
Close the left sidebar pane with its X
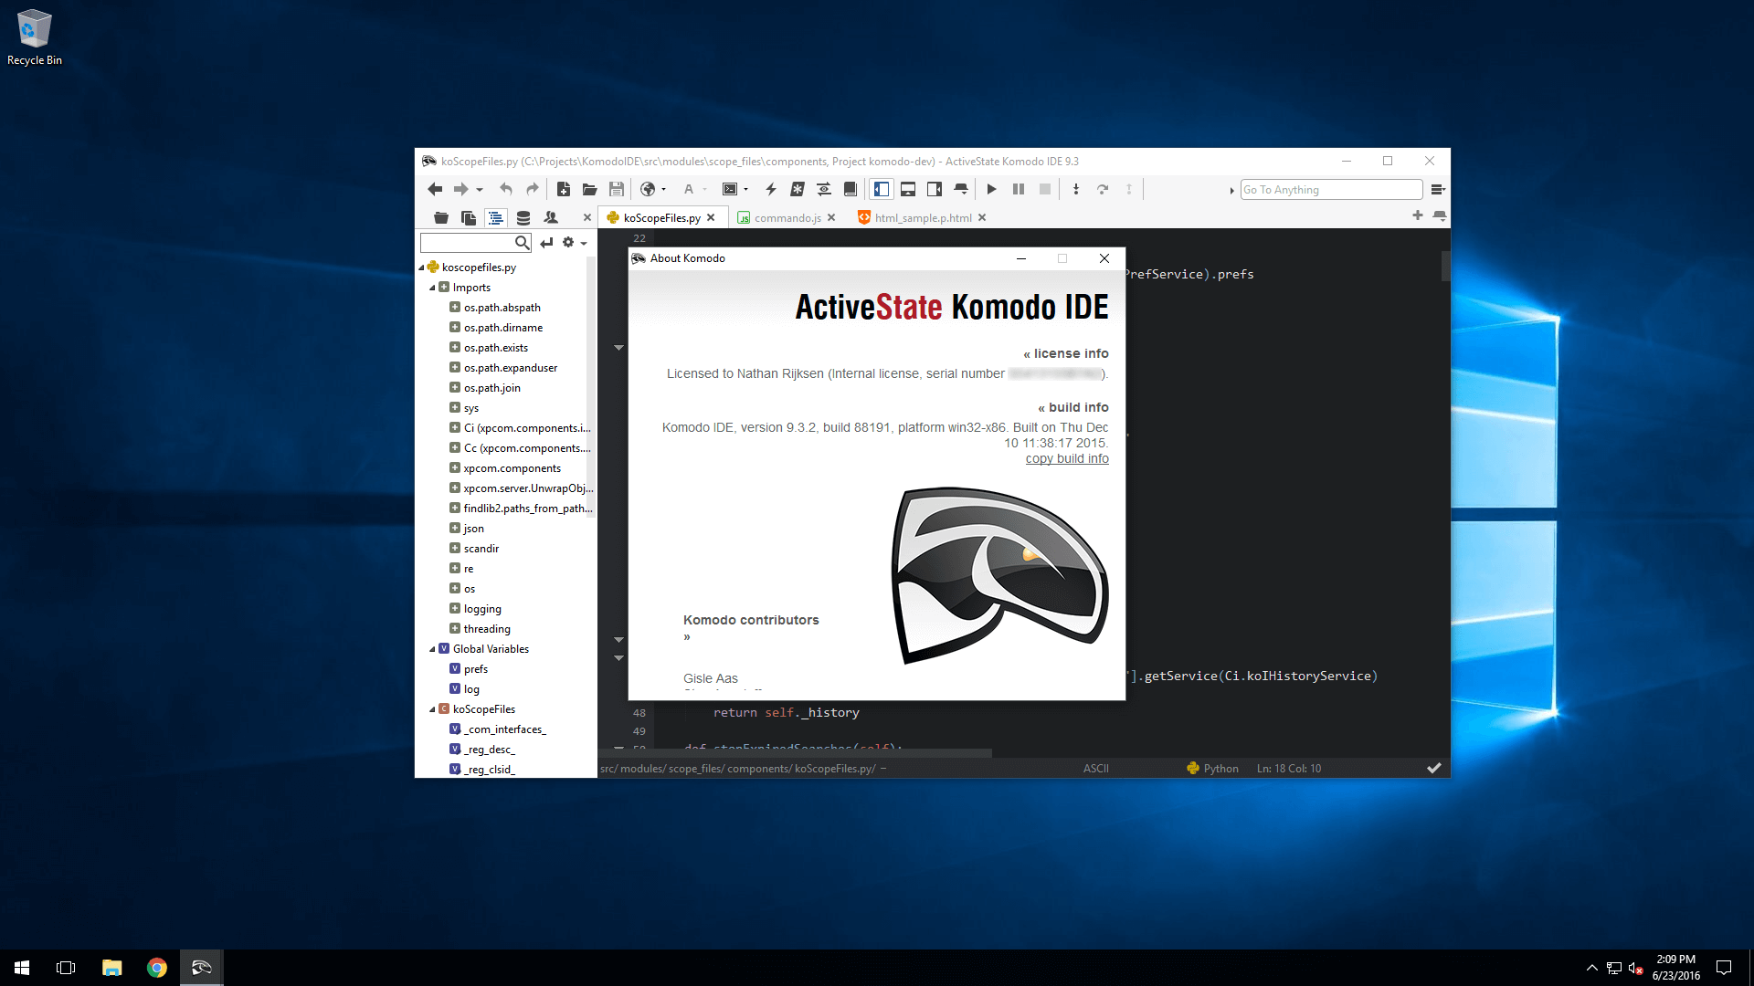tap(587, 217)
